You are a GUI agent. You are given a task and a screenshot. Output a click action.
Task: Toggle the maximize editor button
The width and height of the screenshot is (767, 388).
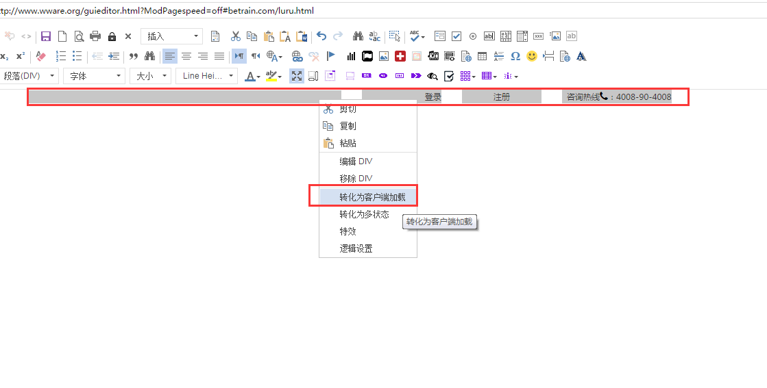tap(297, 76)
